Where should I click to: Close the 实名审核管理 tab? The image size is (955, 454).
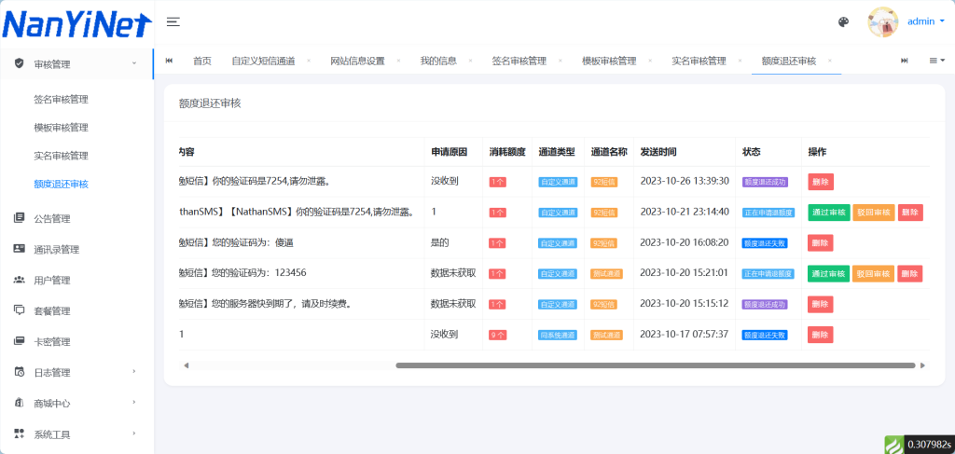pyautogui.click(x=740, y=61)
